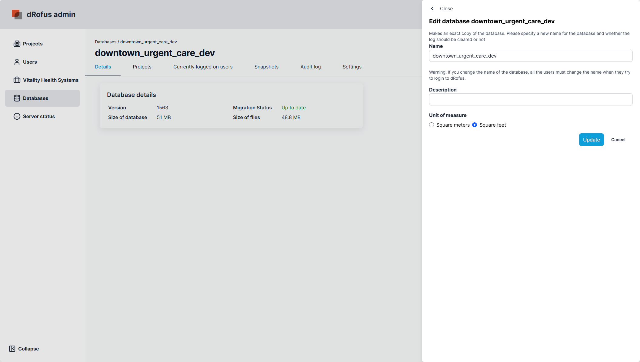640x362 pixels.
Task: Click the rename warning text
Action: point(530,75)
